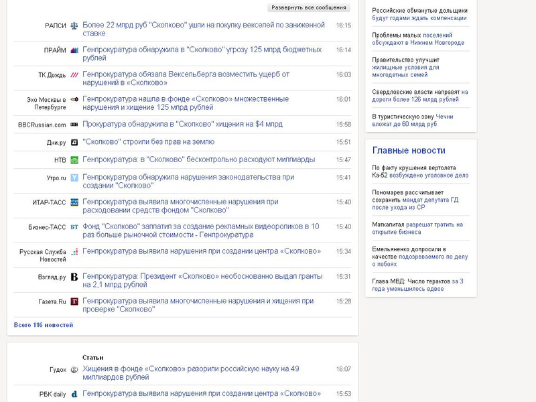Open Русская Служба Новостей headline about центра Сколково

[202, 251]
